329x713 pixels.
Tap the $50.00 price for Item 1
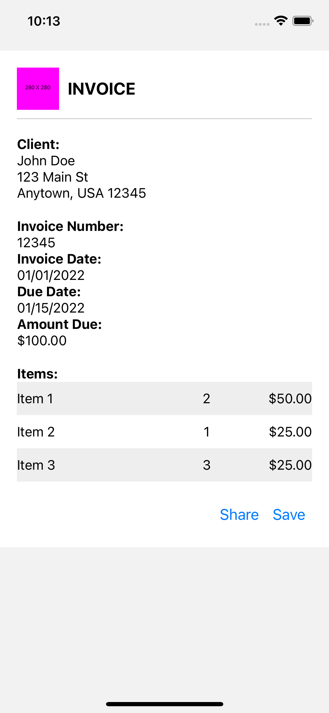[290, 398]
